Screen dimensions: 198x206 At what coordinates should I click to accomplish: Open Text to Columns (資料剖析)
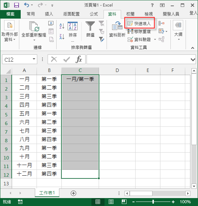click(117, 30)
